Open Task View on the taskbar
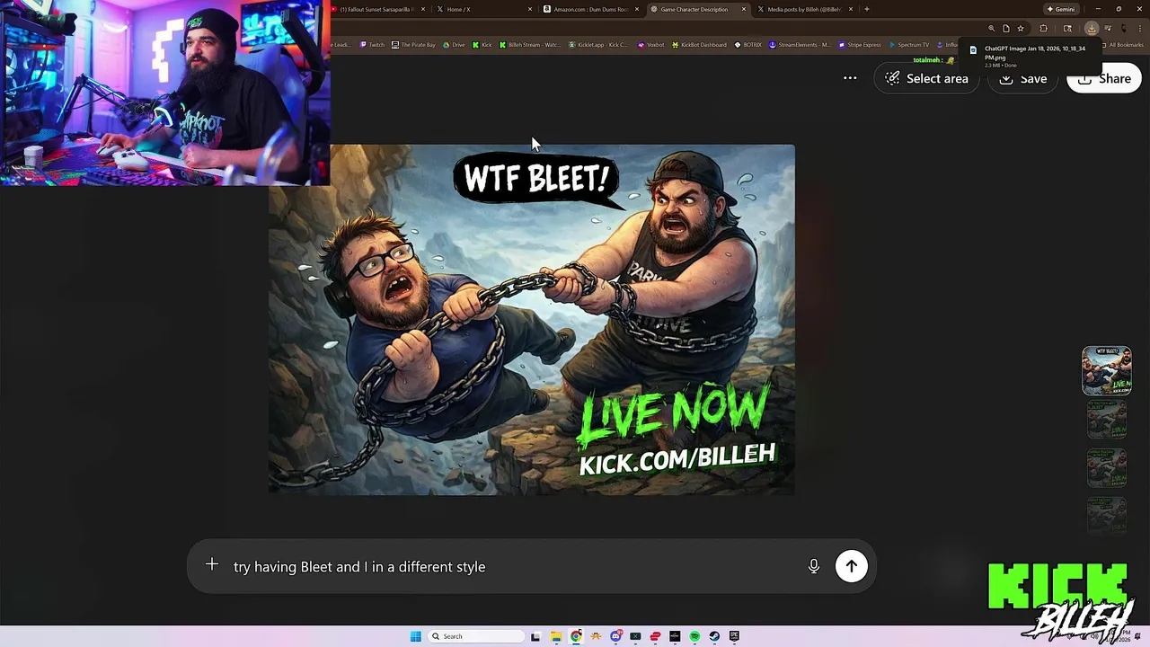The image size is (1150, 647). click(535, 636)
